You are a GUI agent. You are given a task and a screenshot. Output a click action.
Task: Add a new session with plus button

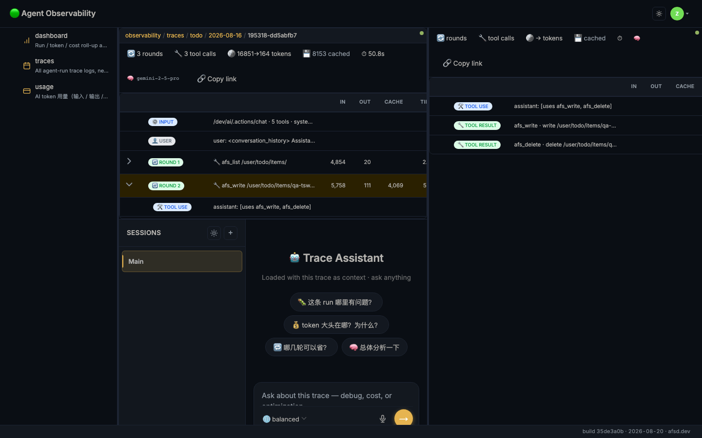point(231,233)
